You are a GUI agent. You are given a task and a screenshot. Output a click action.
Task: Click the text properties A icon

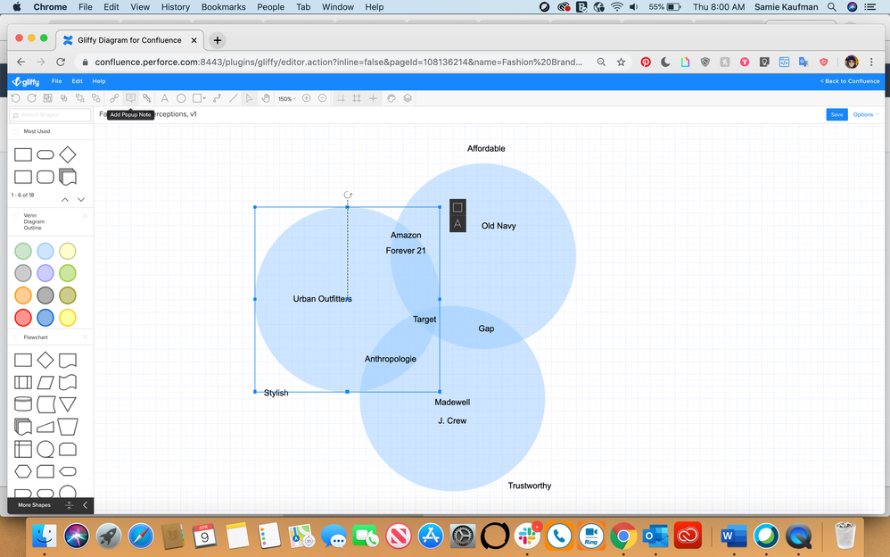point(457,224)
